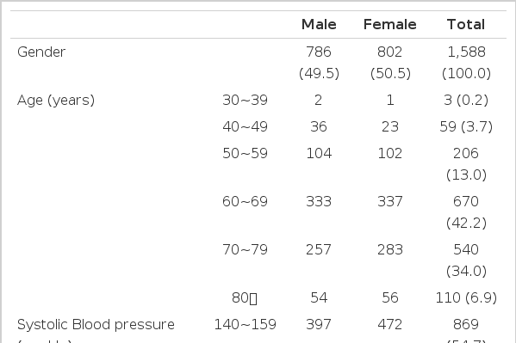Click the female value 472
The height and width of the screenshot is (343, 516).
[390, 325]
